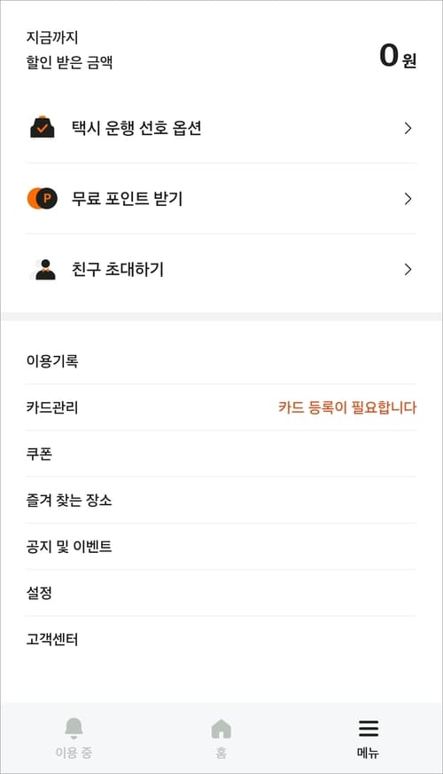Viewport: 443px width, 774px height.
Task: Open 고객센터 customer center
Action: point(221,639)
